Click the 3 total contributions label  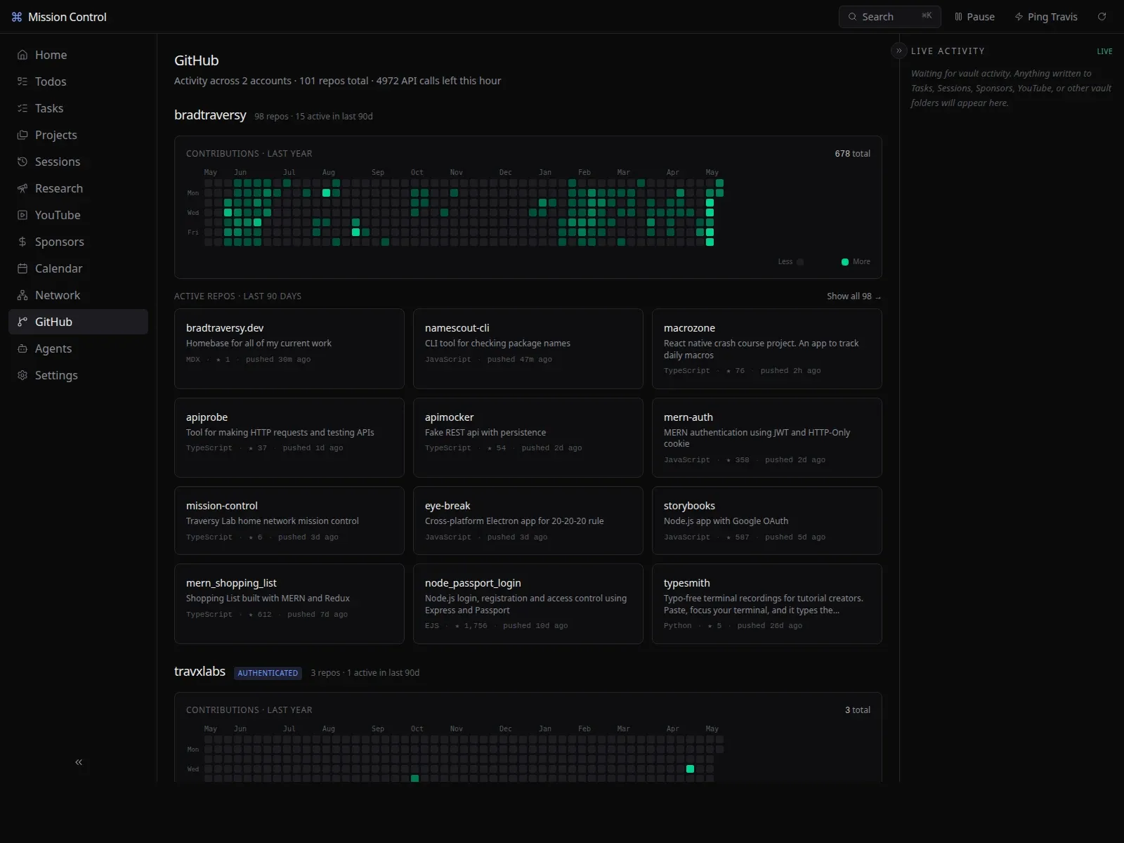pos(857,710)
